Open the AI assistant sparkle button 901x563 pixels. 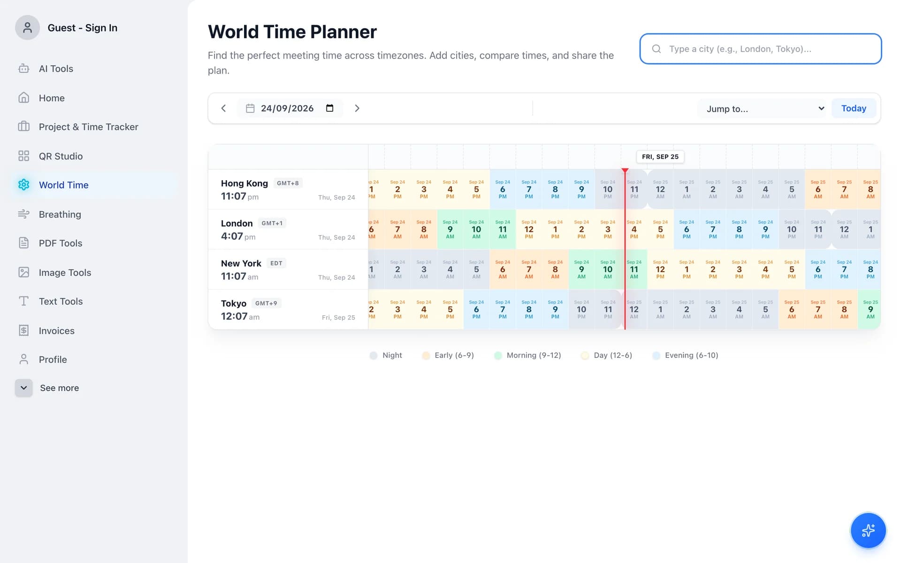[868, 531]
